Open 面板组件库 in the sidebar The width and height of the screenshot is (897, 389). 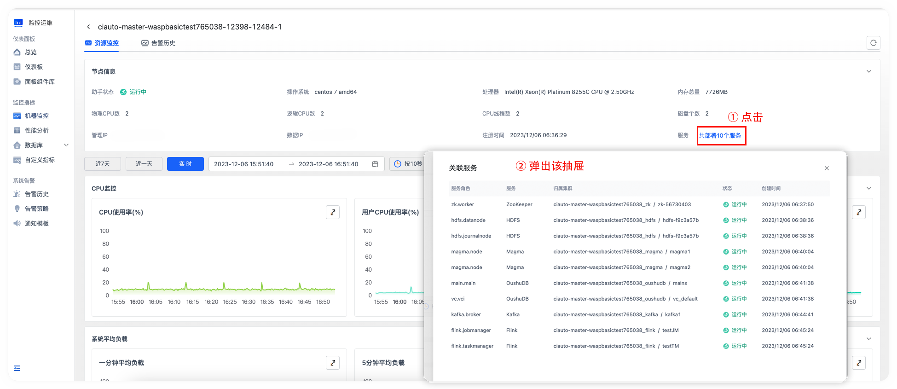click(x=40, y=82)
